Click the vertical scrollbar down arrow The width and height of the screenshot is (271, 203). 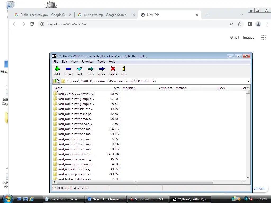[248, 178]
